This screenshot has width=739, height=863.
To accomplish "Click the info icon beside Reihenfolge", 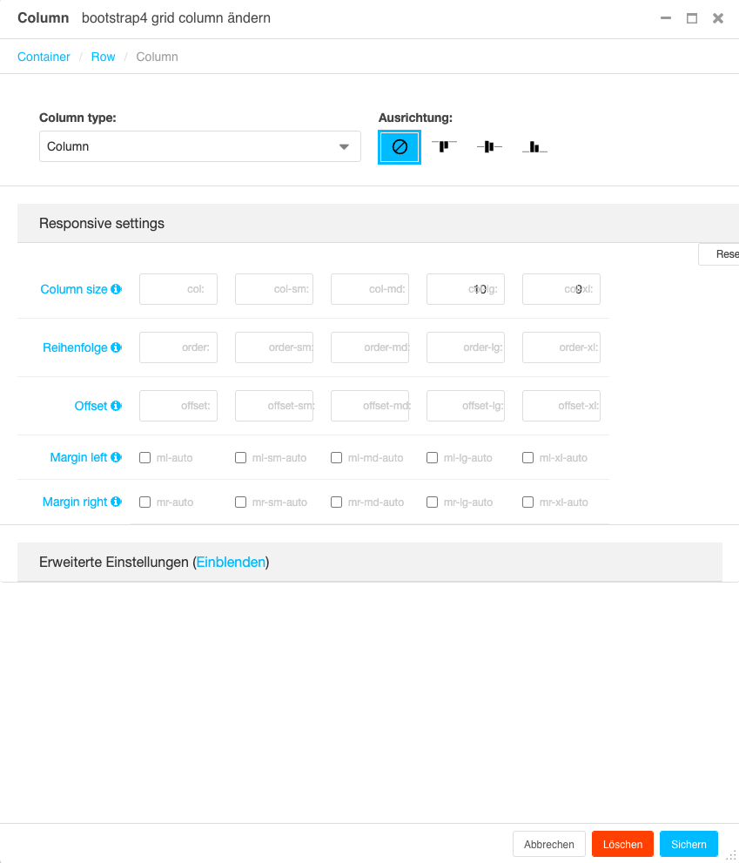I will click(117, 347).
